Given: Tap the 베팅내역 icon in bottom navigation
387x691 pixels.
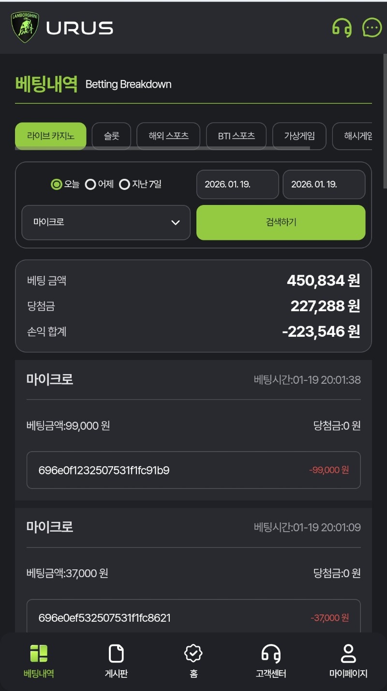Looking at the screenshot, I should coord(39,654).
